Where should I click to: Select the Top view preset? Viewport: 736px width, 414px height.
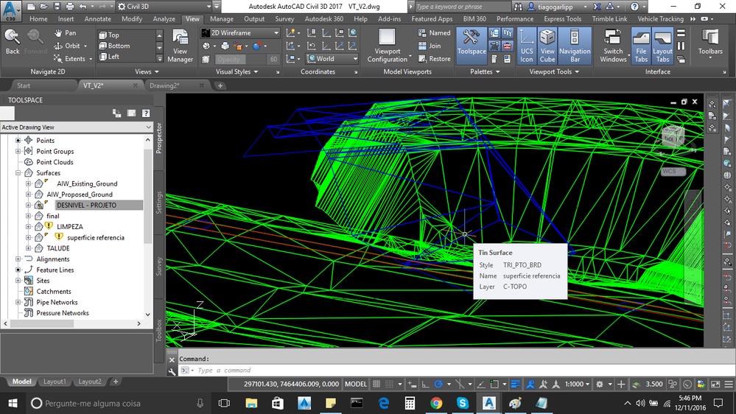[109, 35]
